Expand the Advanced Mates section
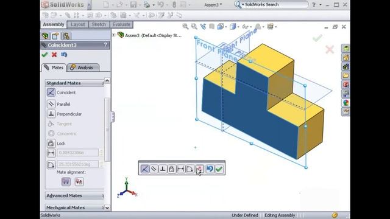The width and height of the screenshot is (390, 219). tap(74, 196)
